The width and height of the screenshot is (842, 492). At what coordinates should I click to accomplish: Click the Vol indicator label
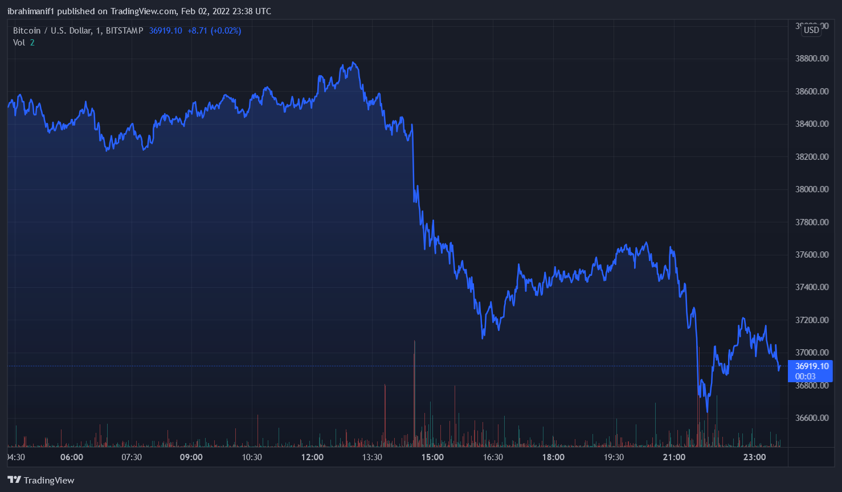19,43
